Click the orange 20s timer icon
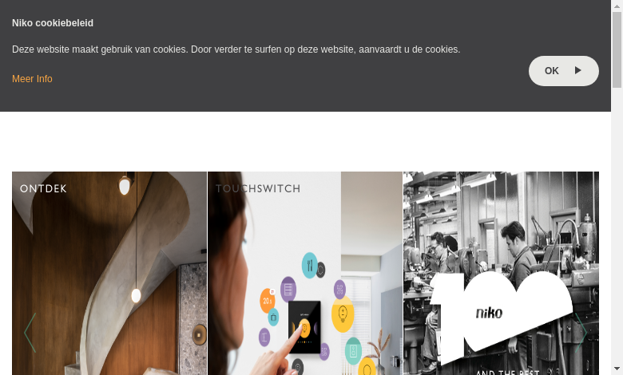This screenshot has width=623, height=375. click(x=267, y=301)
